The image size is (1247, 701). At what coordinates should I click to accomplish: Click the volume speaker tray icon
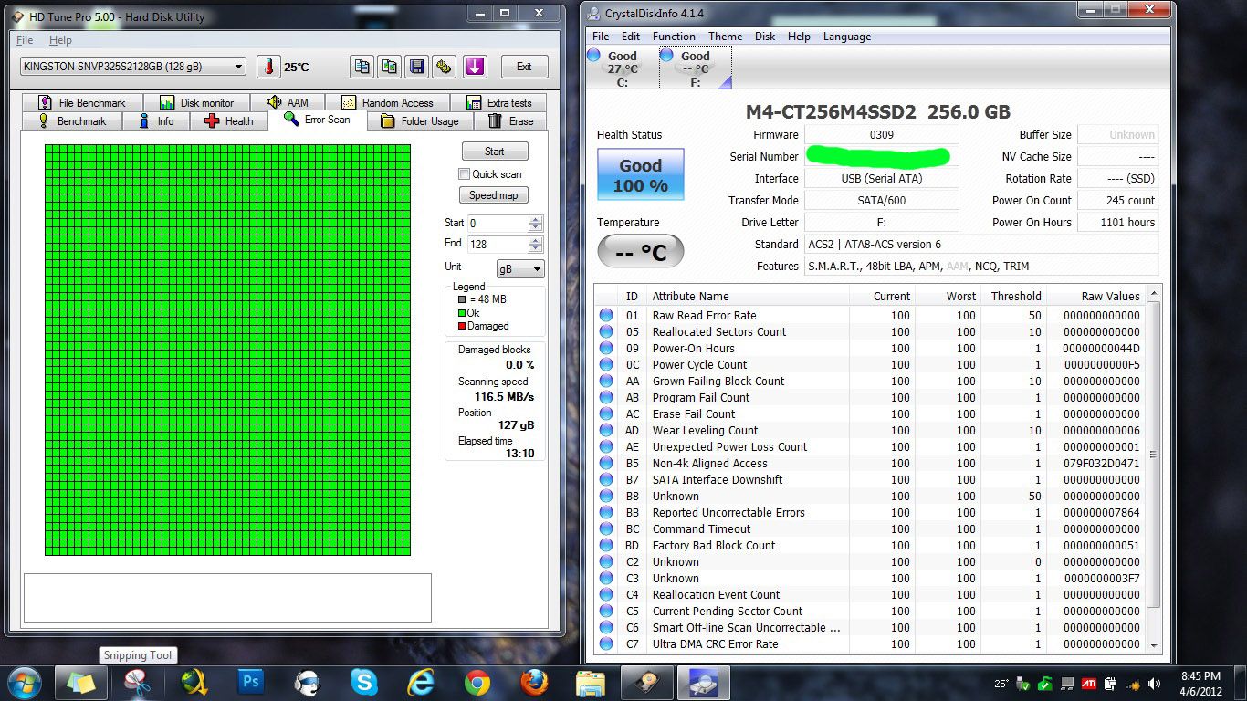click(1156, 683)
